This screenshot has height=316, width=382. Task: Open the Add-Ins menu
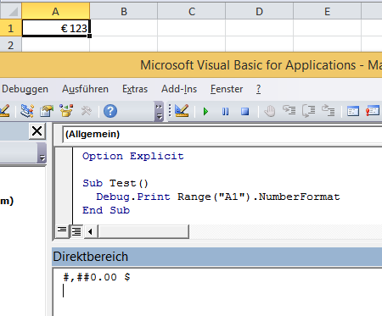click(x=179, y=89)
